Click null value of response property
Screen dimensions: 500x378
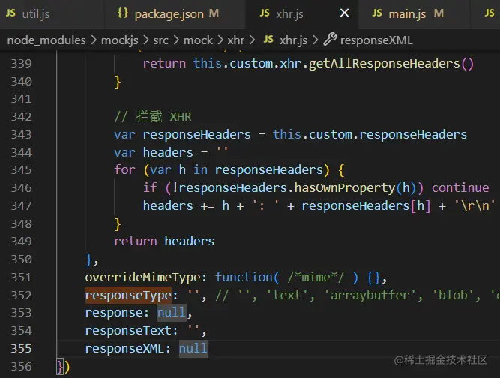pyautogui.click(x=172, y=312)
